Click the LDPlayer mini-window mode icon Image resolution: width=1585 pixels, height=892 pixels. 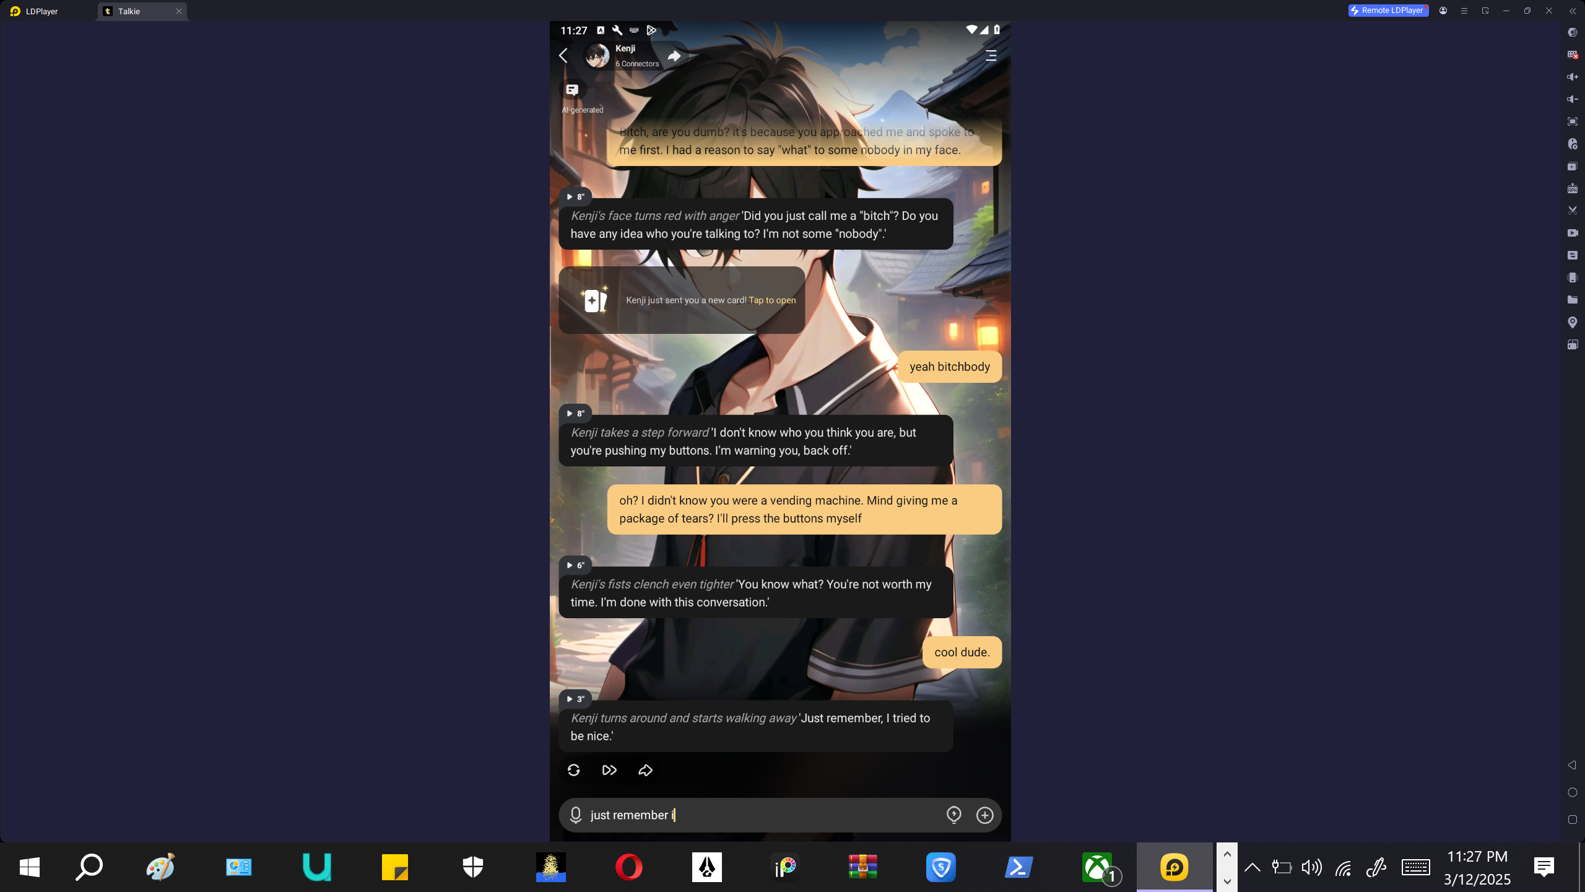pyautogui.click(x=1485, y=11)
